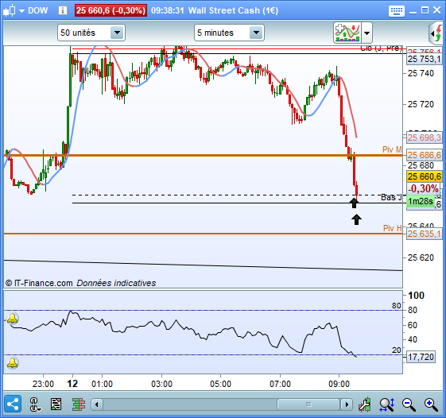Click the Bas J line label
Screen dimensions: 446x418
391,197
